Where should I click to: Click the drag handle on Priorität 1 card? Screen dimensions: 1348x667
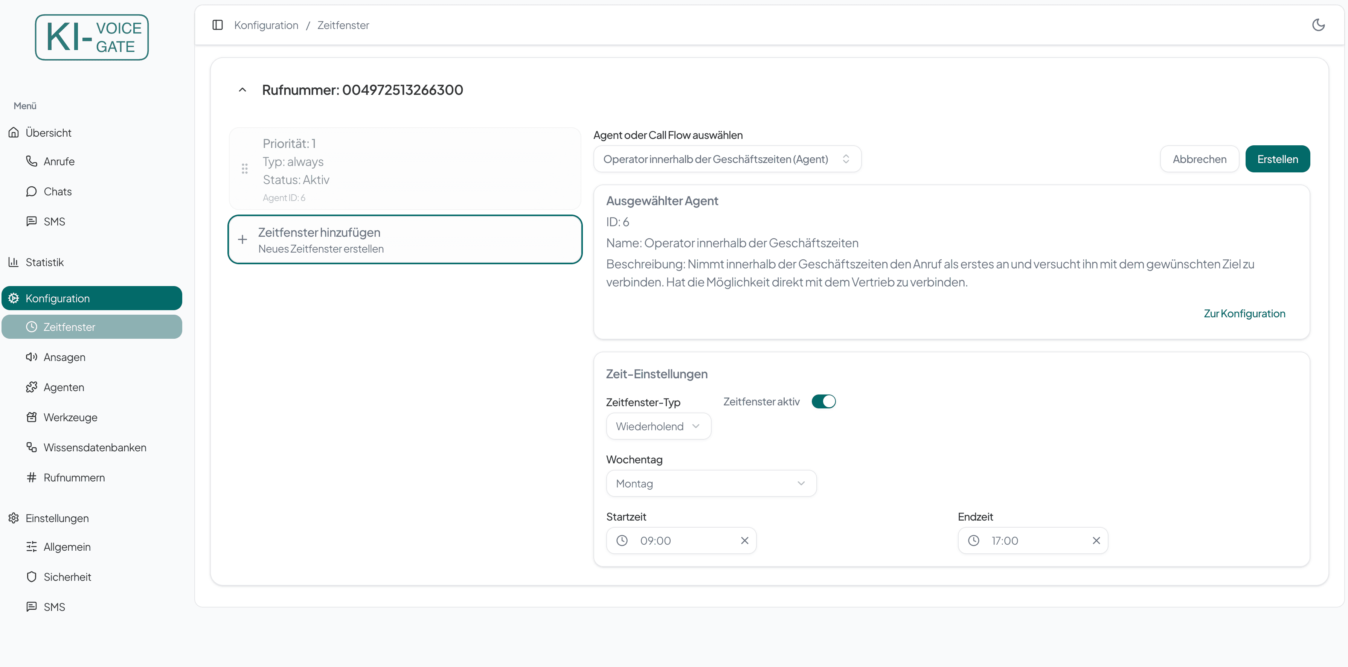244,169
